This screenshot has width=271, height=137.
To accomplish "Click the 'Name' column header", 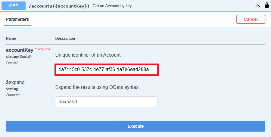I will tap(11, 39).
